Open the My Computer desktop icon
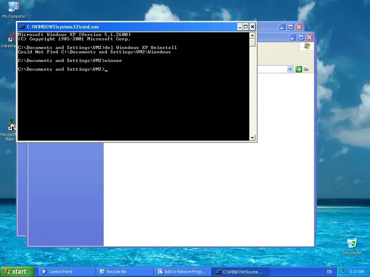The image size is (370, 277). pos(14,9)
